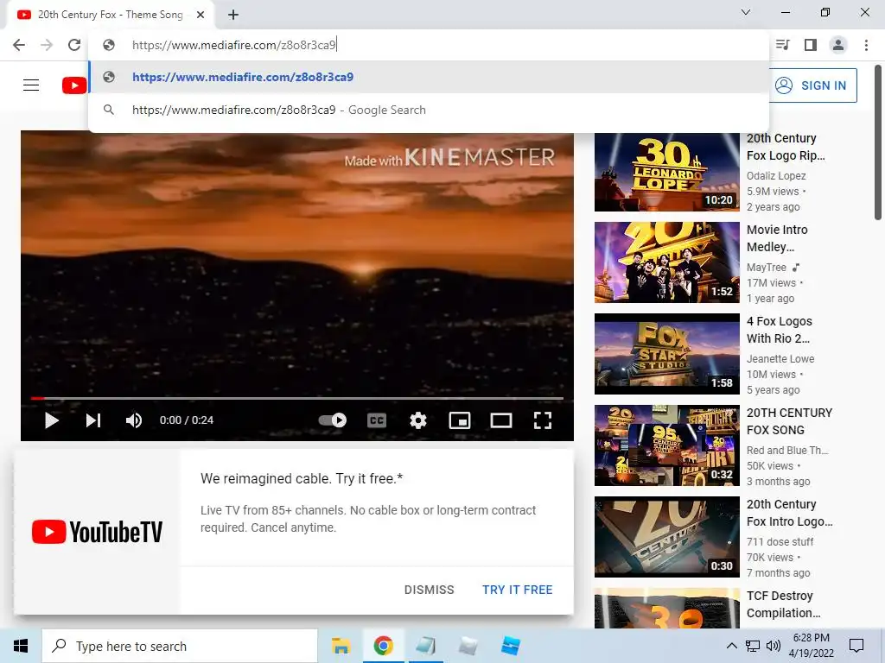Open the player settings gear
Screen dimensions: 885x663
click(418, 420)
